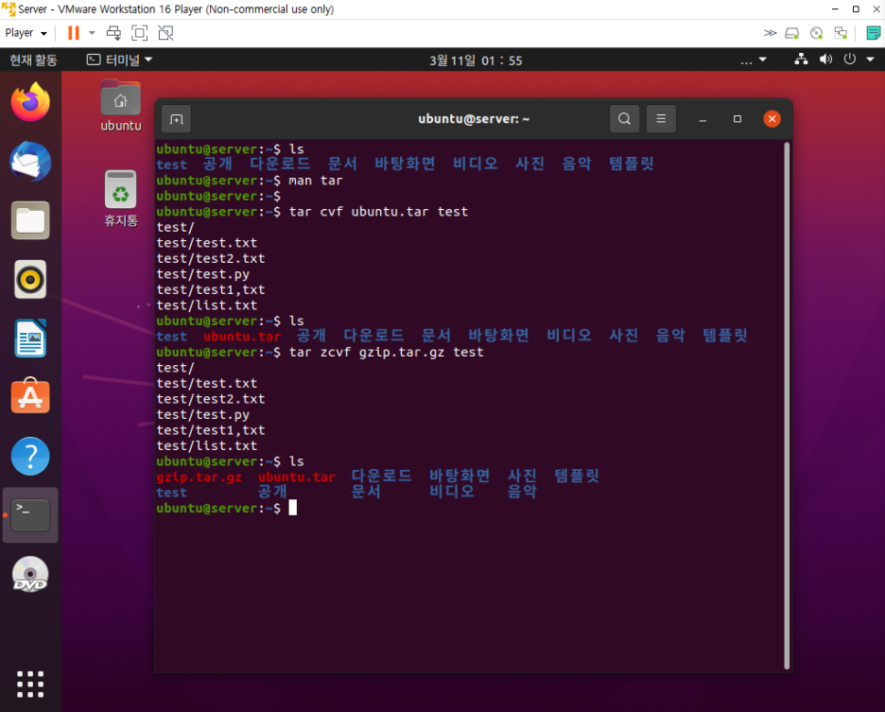The image size is (885, 712).
Task: Click the VMware hard disk device icon
Action: point(792,33)
